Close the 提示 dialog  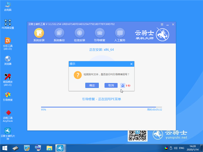tap(131, 64)
